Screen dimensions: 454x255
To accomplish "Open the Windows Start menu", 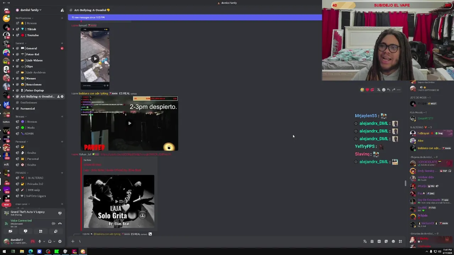I will coord(4,251).
